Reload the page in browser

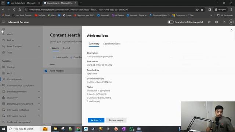[x=14, y=10]
